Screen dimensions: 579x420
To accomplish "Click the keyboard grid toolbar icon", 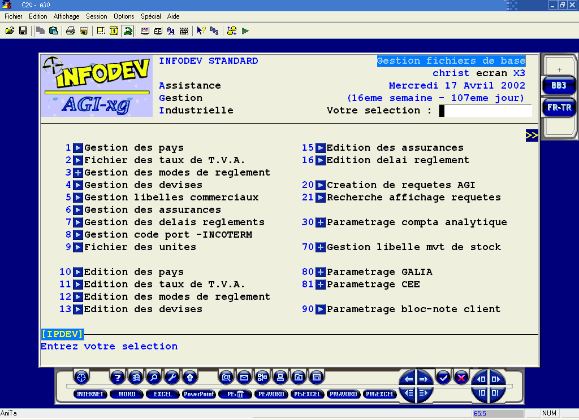I will [184, 30].
